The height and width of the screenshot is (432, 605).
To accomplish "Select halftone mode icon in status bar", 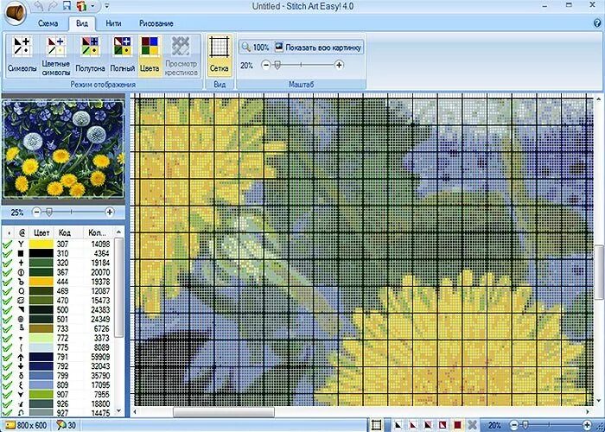I will (x=428, y=425).
